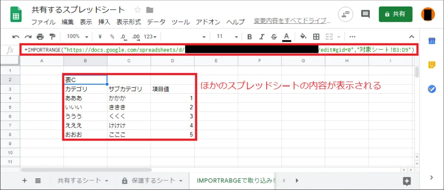444x190 pixels.
Task: Open the text color picker
Action: point(287,37)
